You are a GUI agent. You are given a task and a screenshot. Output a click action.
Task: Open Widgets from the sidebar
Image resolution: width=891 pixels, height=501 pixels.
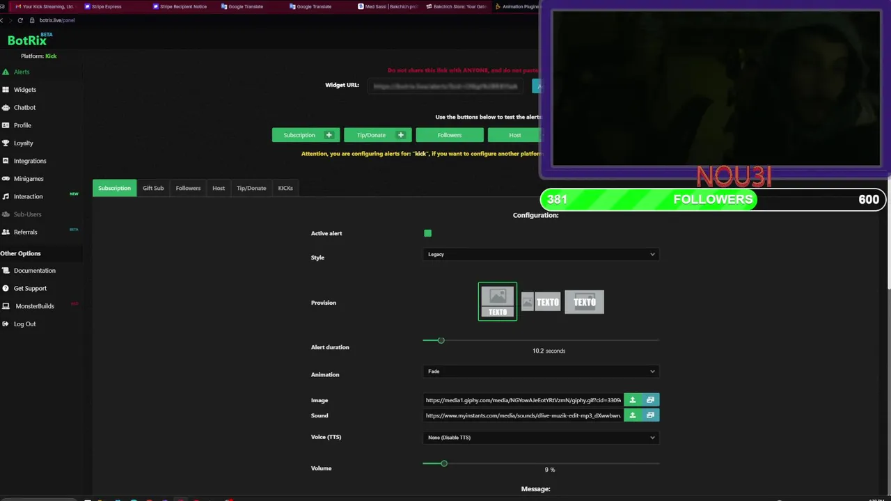(x=24, y=90)
